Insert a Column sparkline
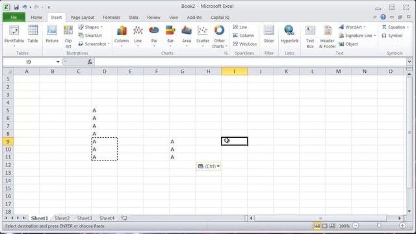416x234 pixels. pos(243,36)
